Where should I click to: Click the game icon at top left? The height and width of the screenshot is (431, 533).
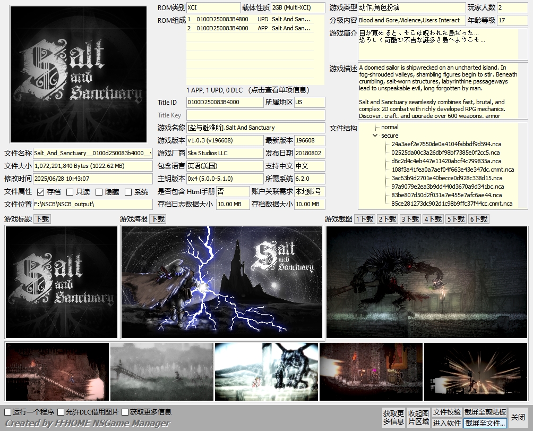[79, 74]
